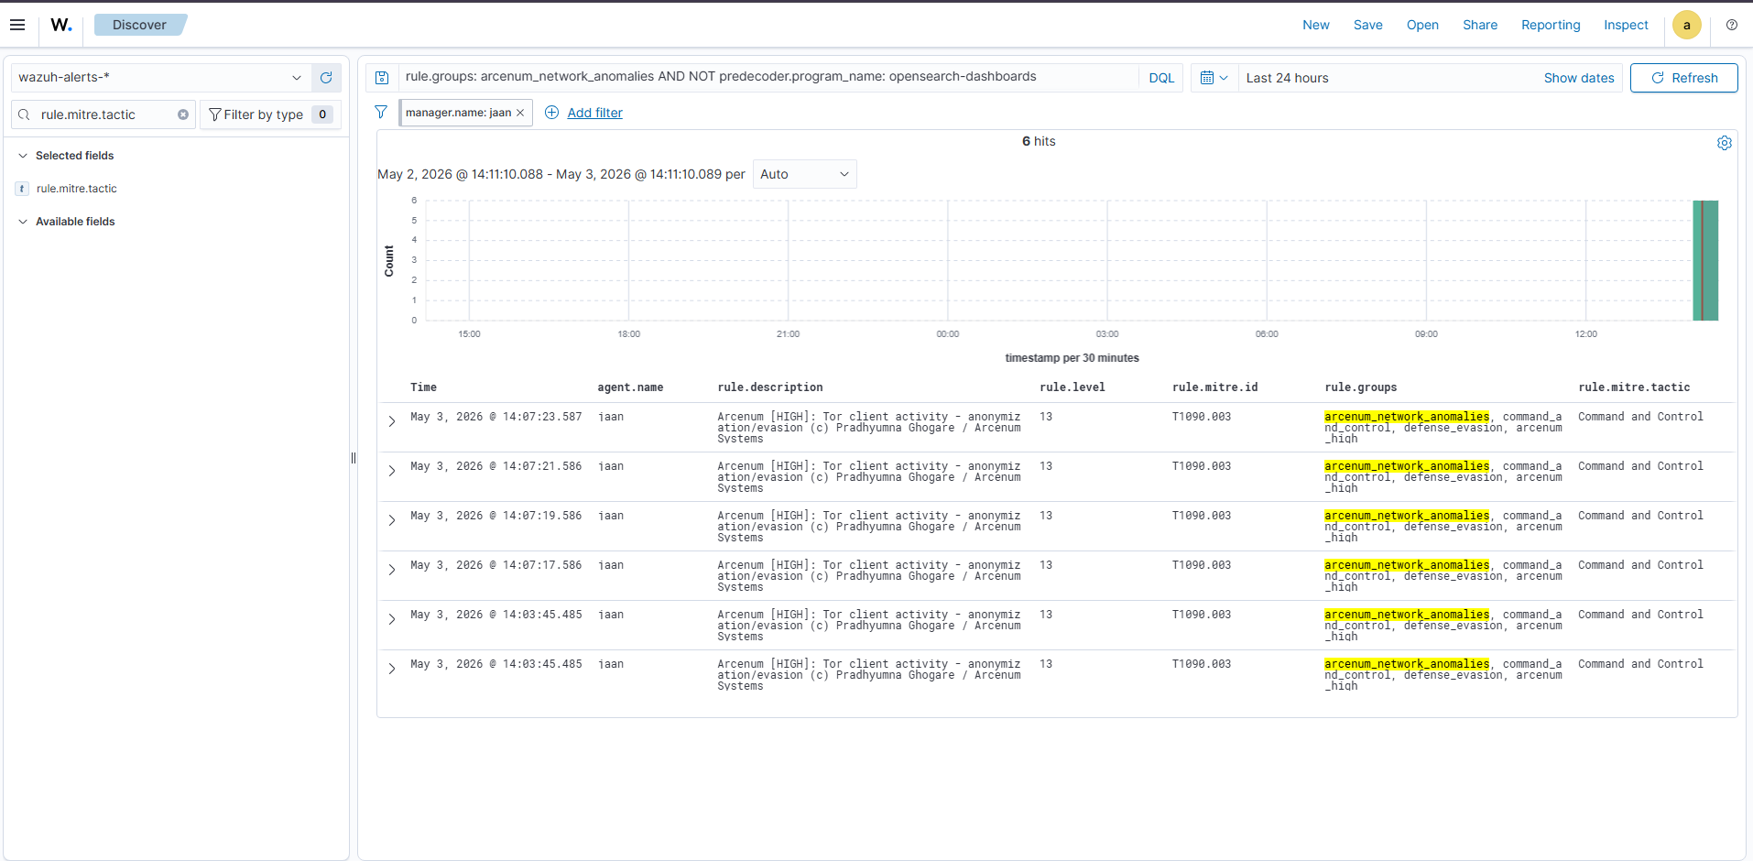Click Open in the top menu
1753x861 pixels.
coord(1421,25)
